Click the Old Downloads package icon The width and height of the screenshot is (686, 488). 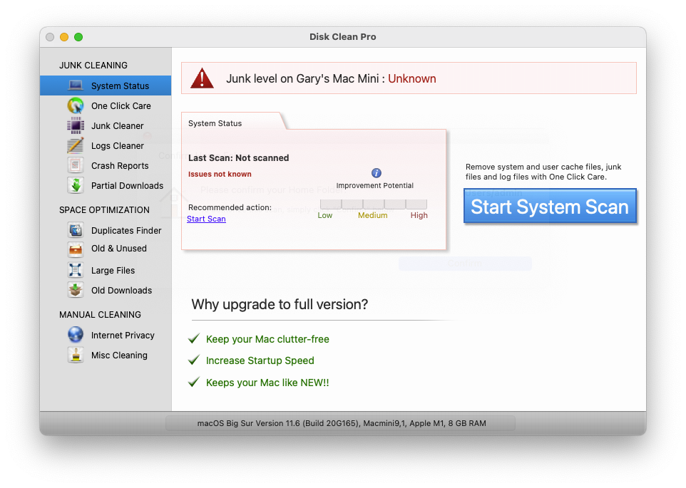[76, 291]
